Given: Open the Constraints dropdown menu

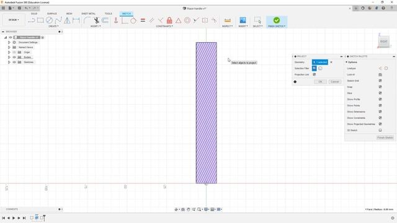Looking at the screenshot, I should [x=164, y=26].
